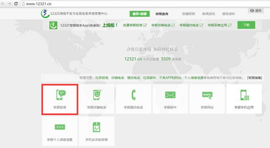Viewport: 270px width, 148px height.
Task: Click the checkmark next to 举报骚扰电话 in banner
Action: (201, 25)
